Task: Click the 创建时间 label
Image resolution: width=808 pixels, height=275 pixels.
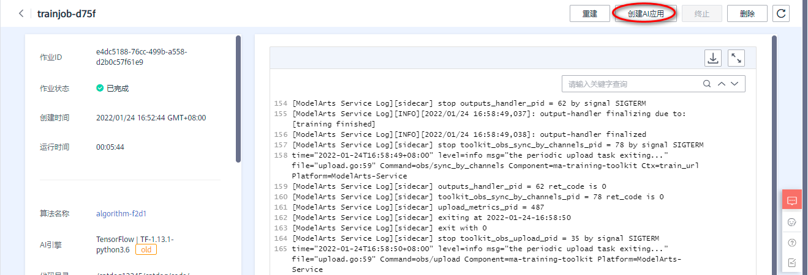Action: [55, 117]
